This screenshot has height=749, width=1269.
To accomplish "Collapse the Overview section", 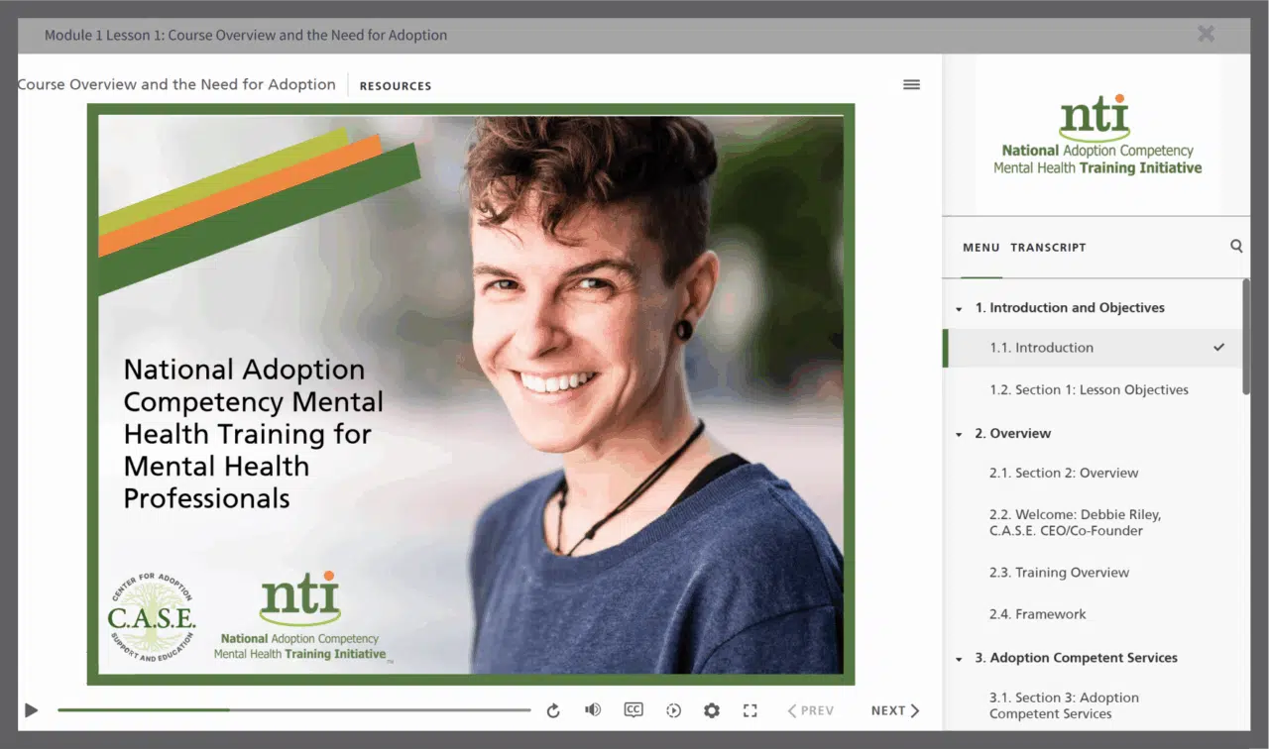I will (x=959, y=434).
